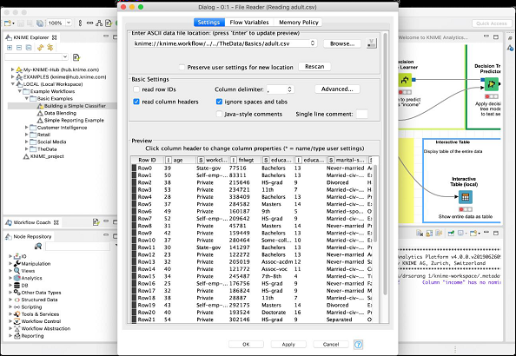Click the Data Blending workflow icon

[40, 113]
